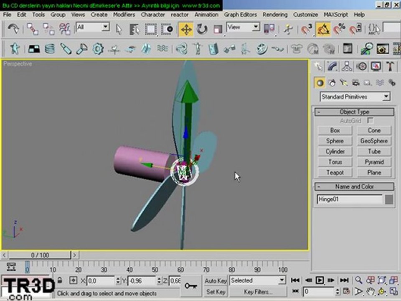The image size is (401, 301).
Task: Activate the Select and Scale tool
Action: tap(218, 29)
